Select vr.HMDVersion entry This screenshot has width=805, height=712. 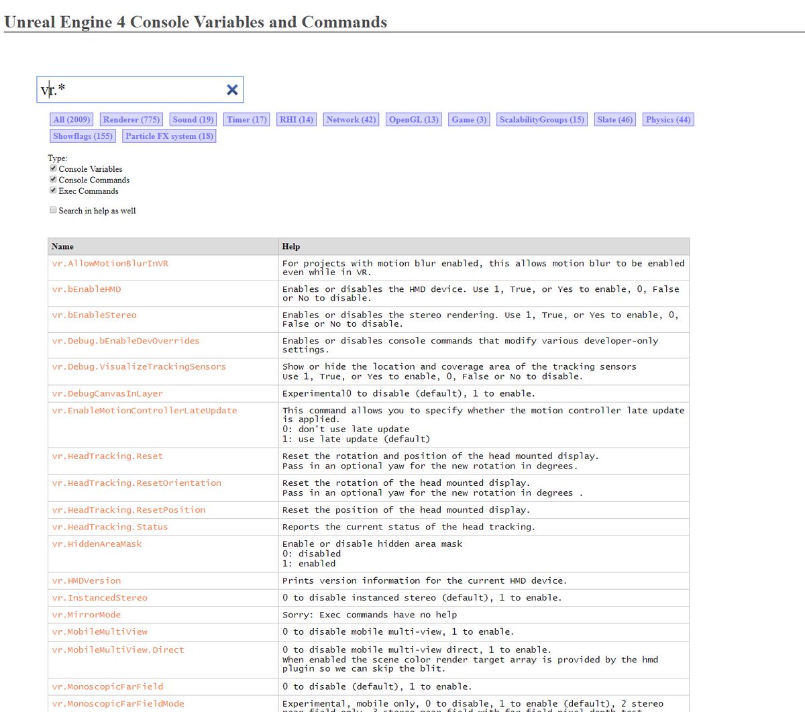(x=87, y=580)
